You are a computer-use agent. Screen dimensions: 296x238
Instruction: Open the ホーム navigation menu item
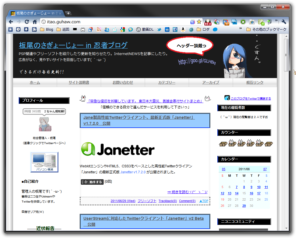[35, 83]
